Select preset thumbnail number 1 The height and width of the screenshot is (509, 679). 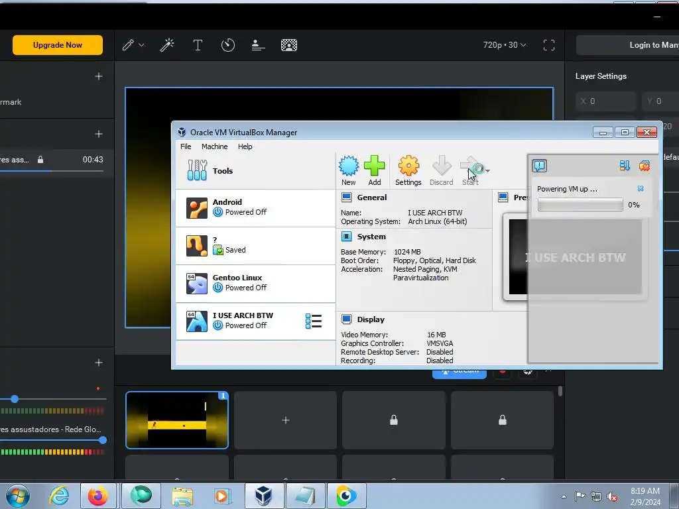pos(177,420)
